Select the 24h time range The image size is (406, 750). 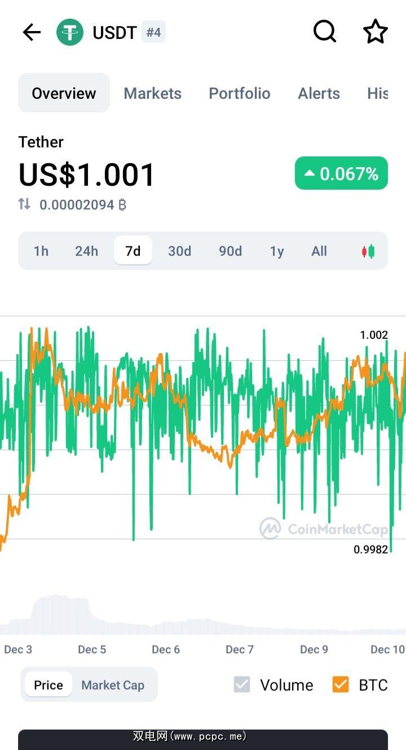87,251
